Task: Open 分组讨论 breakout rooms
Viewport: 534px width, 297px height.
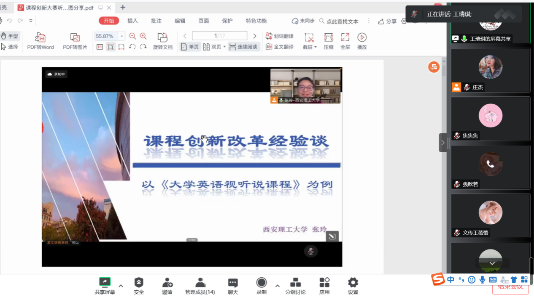Action: (x=296, y=286)
